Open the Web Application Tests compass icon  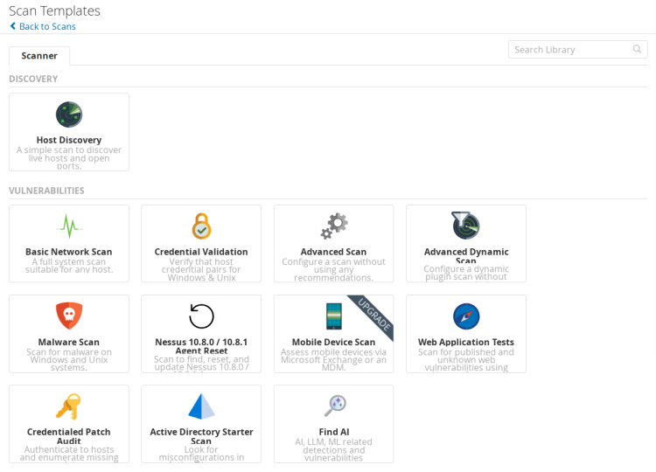coord(466,316)
